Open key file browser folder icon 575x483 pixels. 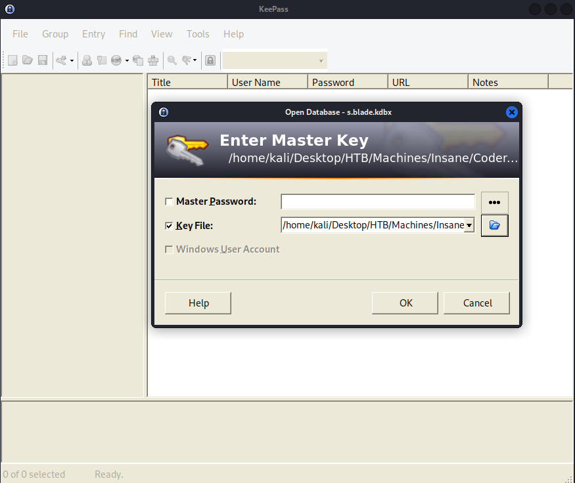pos(494,225)
